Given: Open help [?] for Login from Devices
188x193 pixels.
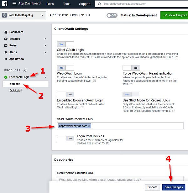Looking at the screenshot, I should coord(107,143).
